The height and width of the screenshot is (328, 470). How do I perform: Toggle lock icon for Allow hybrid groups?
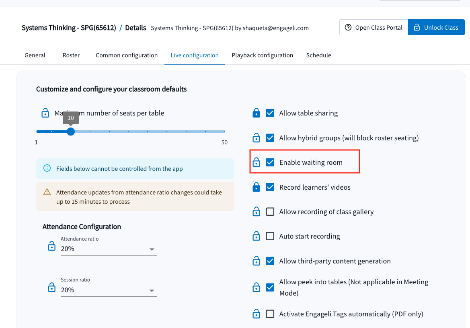click(x=256, y=138)
